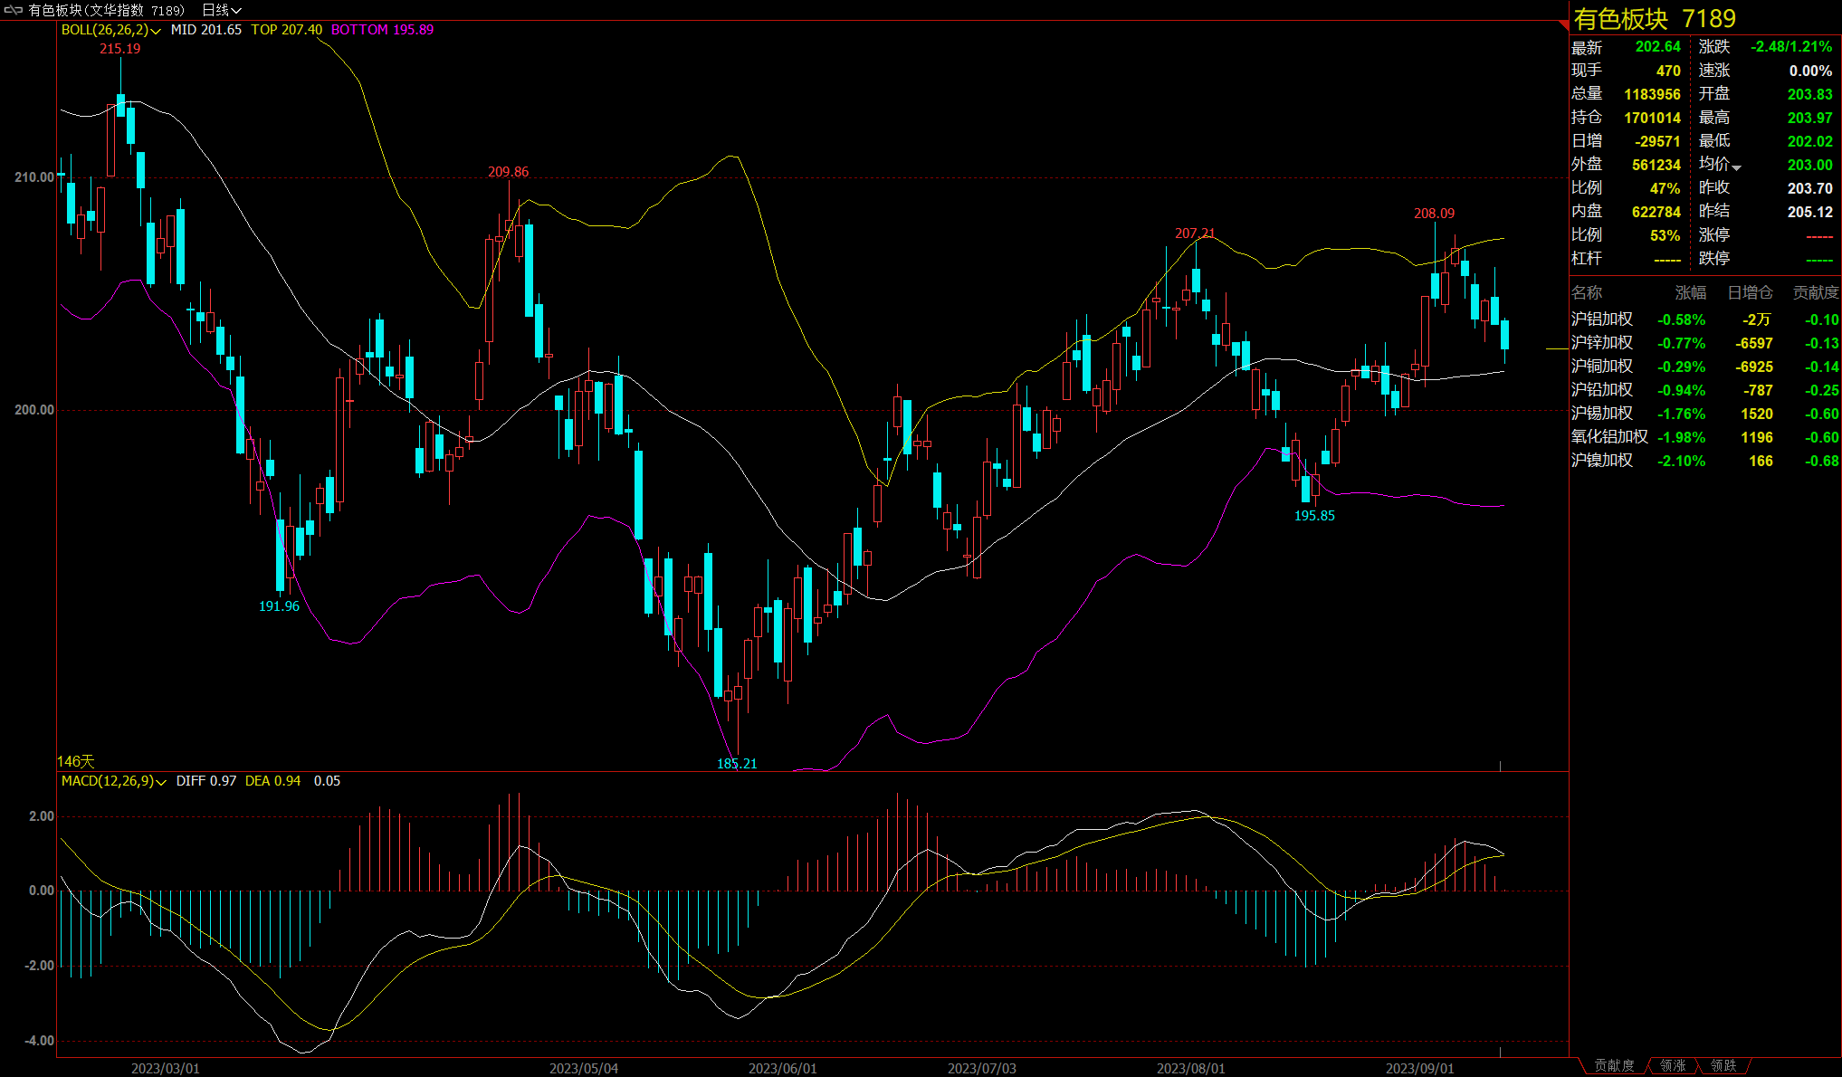Click the 开盘 value 203.83
The image size is (1842, 1077).
(1810, 94)
